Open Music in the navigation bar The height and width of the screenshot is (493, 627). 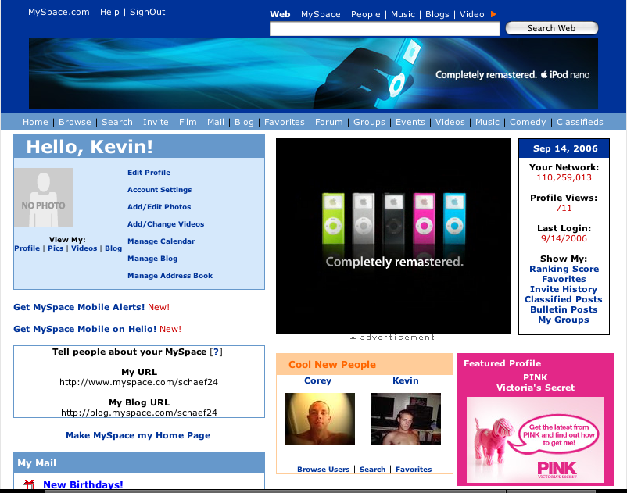[x=487, y=122]
